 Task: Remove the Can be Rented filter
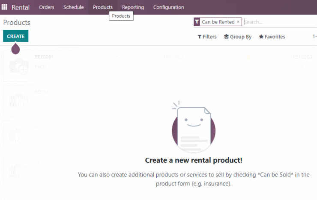point(238,21)
